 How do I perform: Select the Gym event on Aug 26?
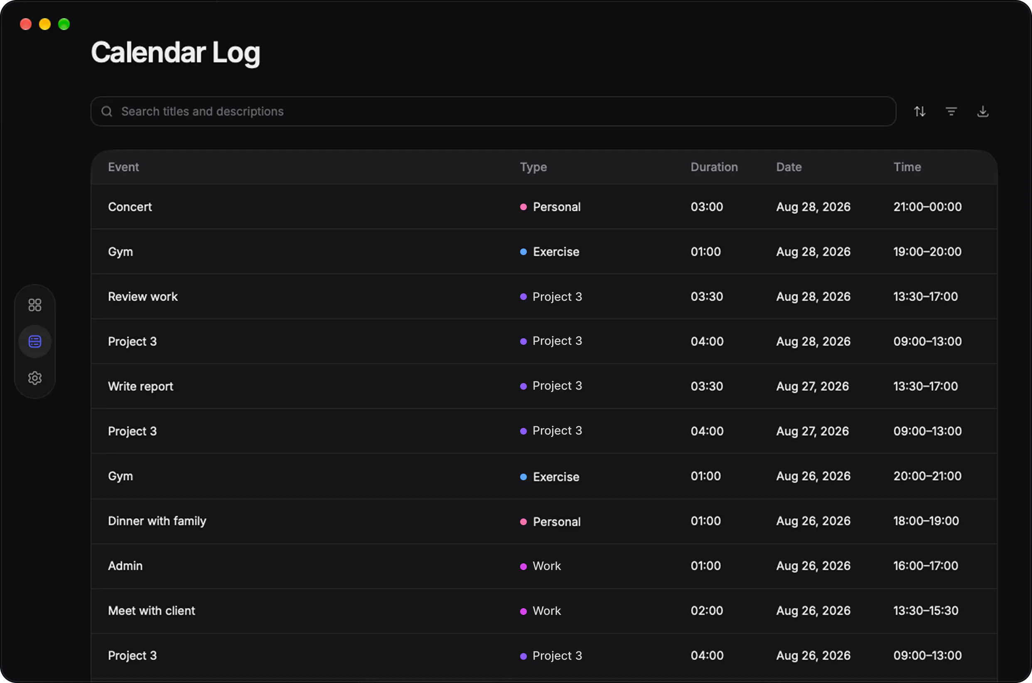120,477
